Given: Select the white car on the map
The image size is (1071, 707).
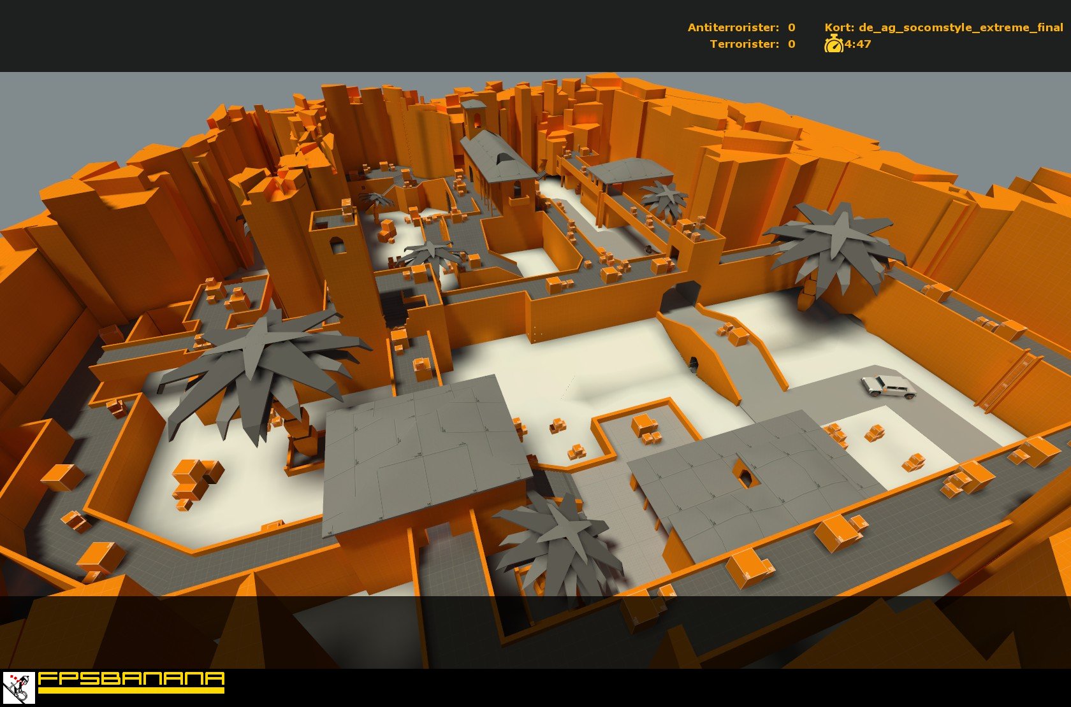Looking at the screenshot, I should 888,386.
